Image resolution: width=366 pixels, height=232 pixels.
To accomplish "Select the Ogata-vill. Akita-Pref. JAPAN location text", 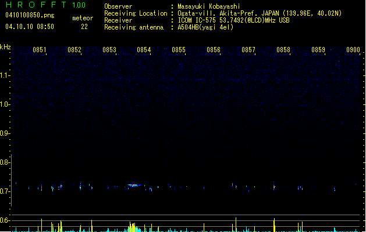I will tap(260, 13).
